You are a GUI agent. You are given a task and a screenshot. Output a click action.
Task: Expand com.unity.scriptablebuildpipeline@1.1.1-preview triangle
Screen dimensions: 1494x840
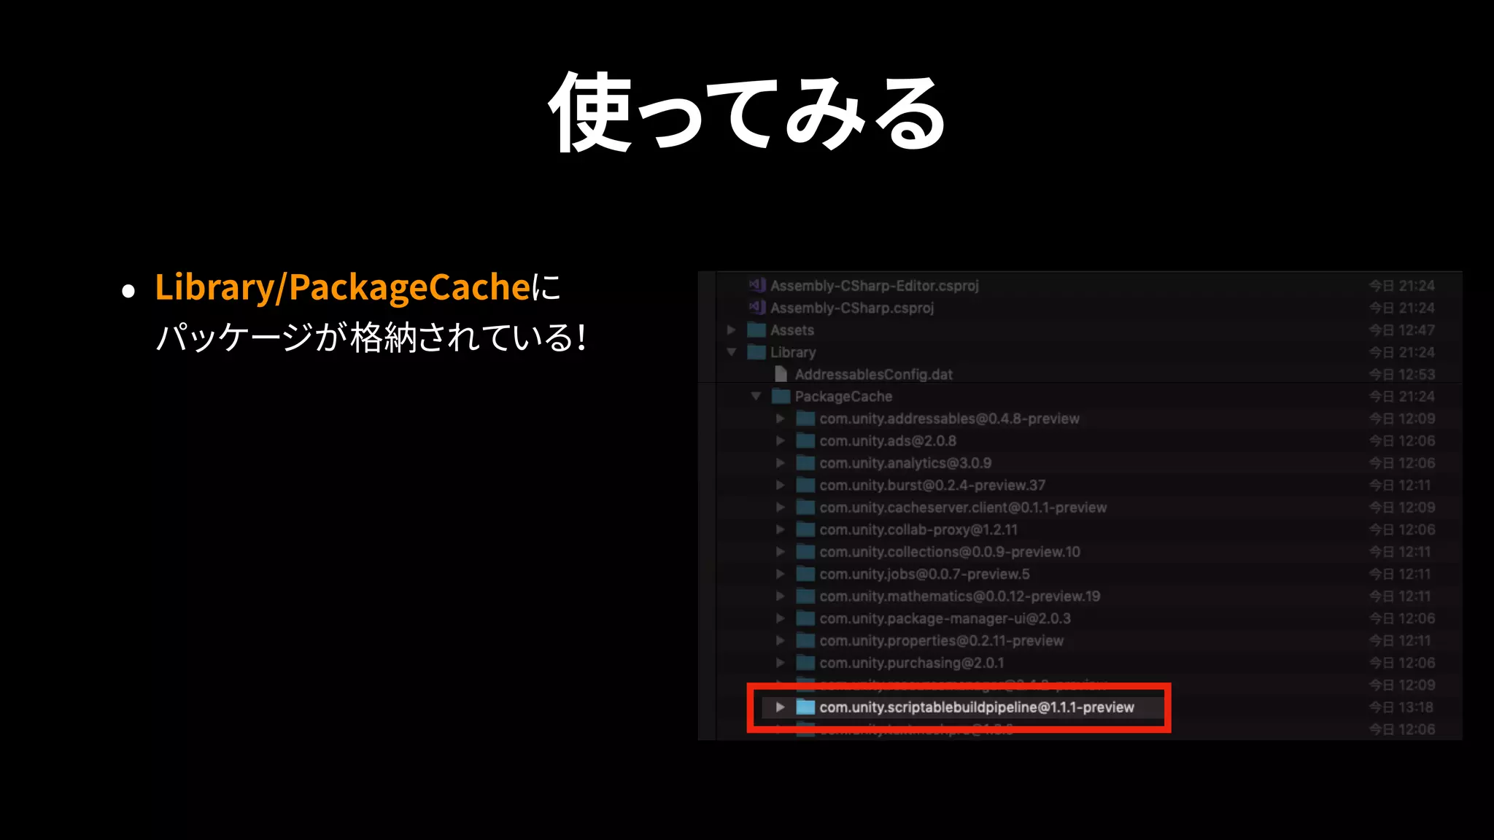(780, 707)
